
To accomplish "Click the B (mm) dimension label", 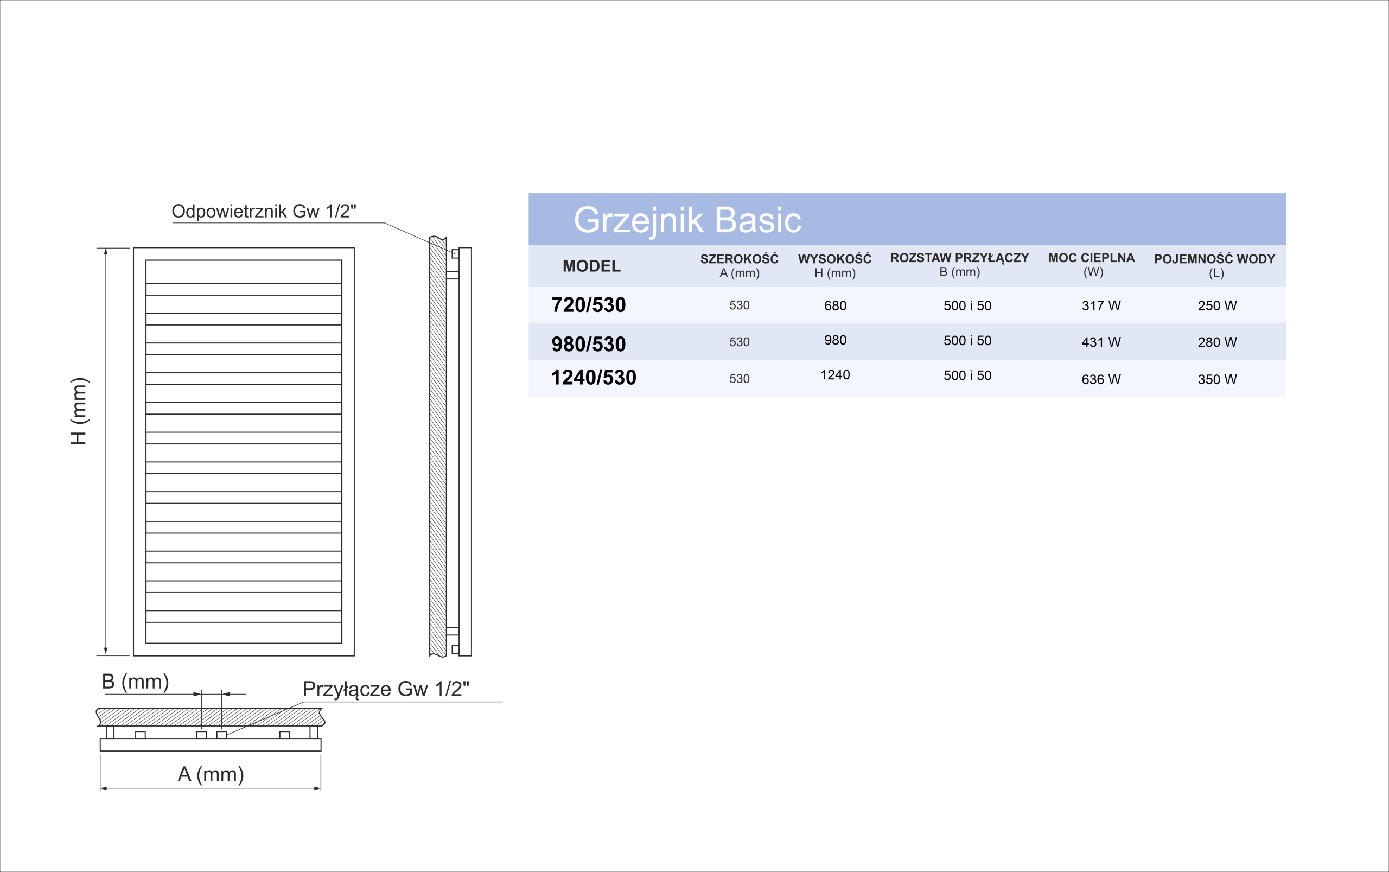I will coord(136,682).
